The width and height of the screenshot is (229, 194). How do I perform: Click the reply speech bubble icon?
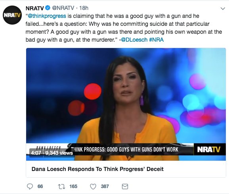click(30, 186)
